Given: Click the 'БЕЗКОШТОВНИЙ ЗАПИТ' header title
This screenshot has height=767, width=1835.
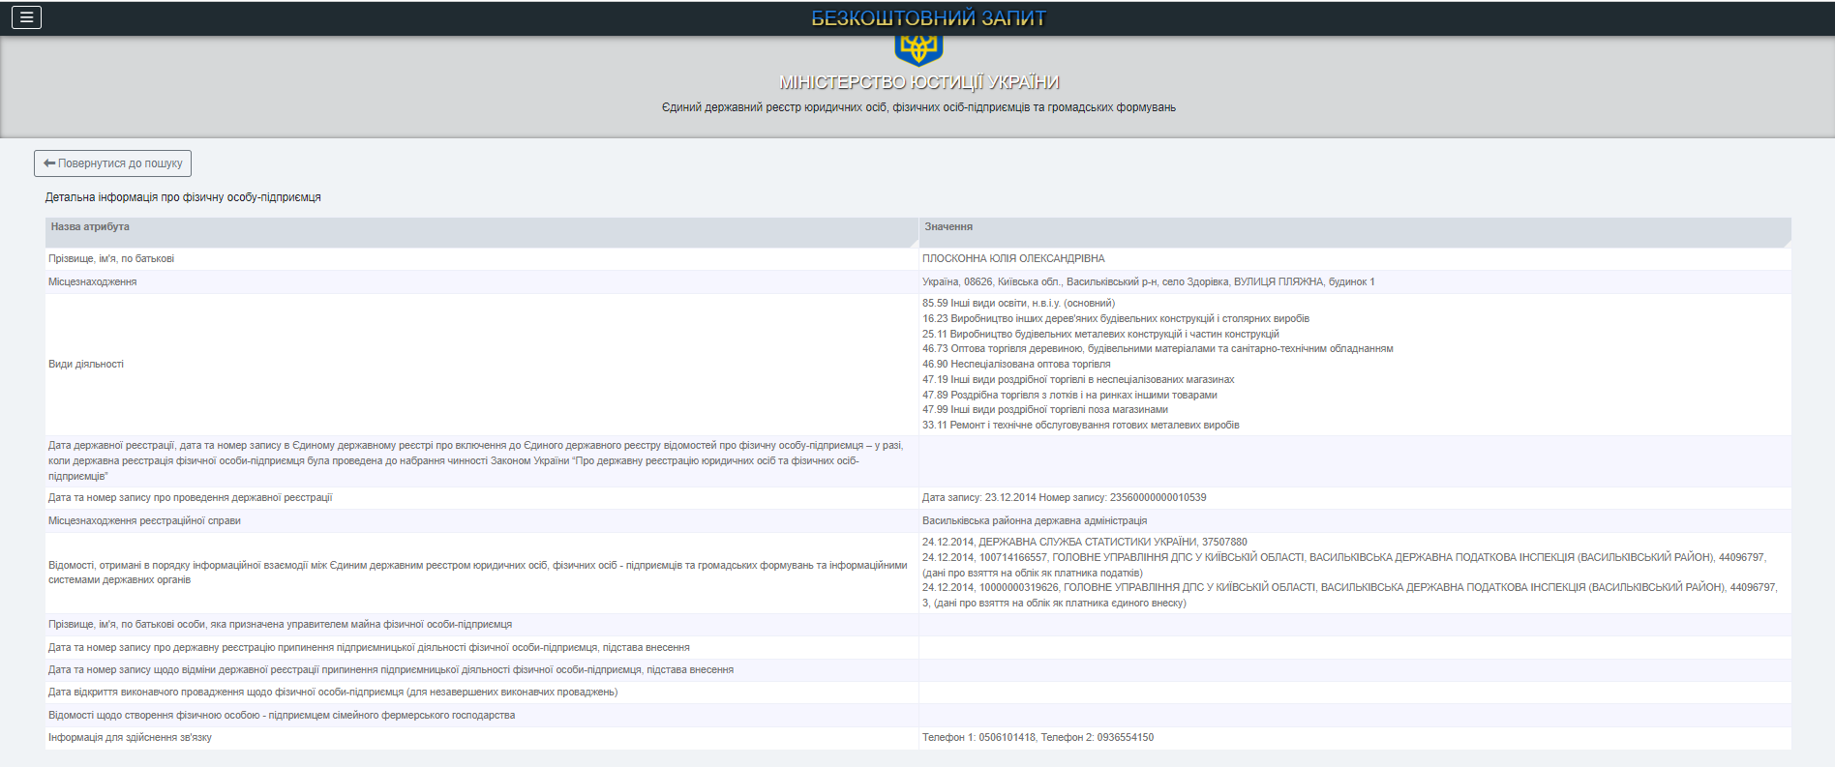Looking at the screenshot, I should point(927,18).
